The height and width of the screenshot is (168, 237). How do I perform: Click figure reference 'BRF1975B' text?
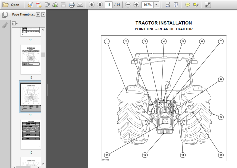pos(105,160)
